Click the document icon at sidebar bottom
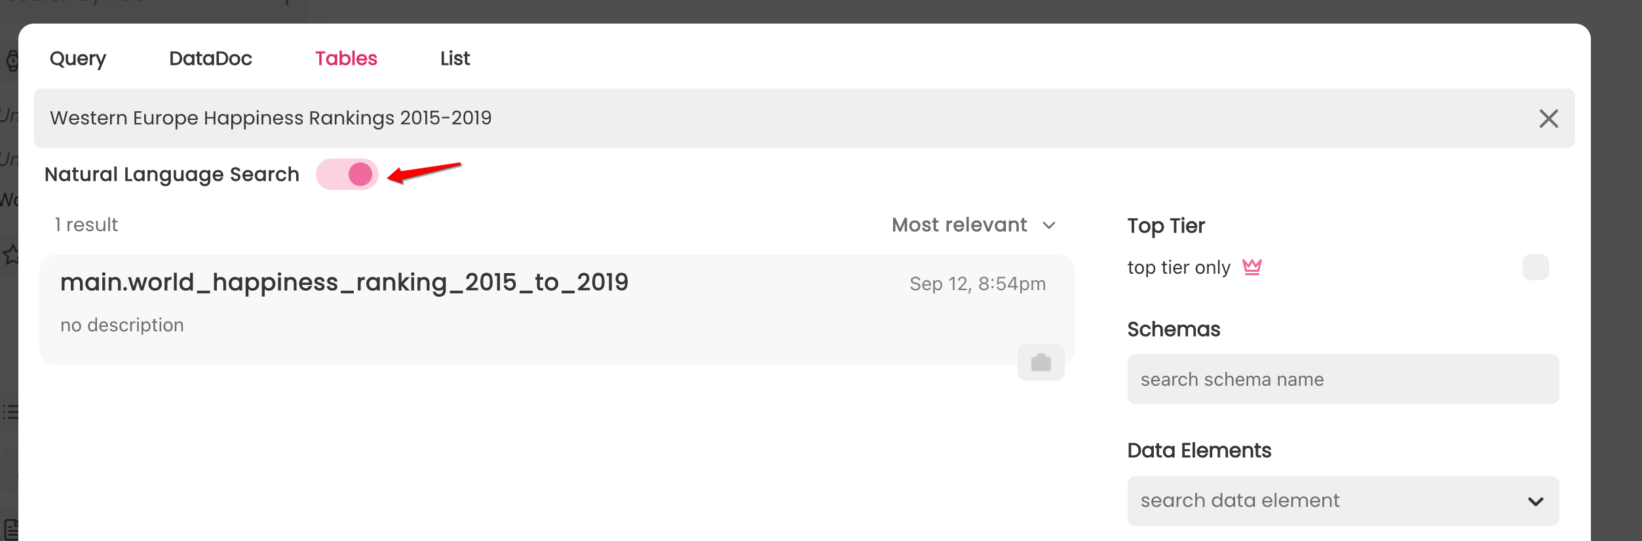 (10, 529)
